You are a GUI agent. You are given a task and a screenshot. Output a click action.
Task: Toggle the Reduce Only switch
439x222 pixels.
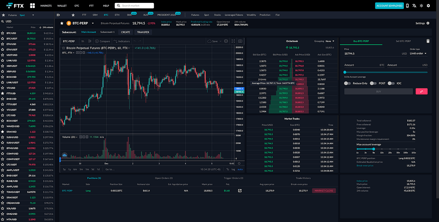click(348, 83)
